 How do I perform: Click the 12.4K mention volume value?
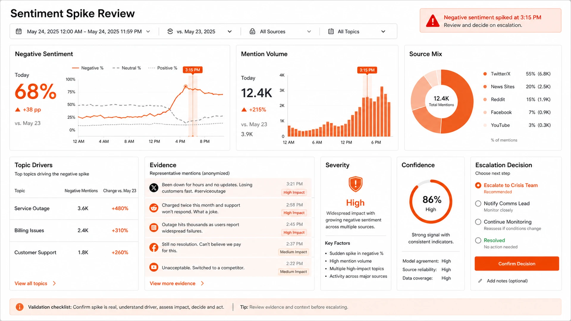256,93
